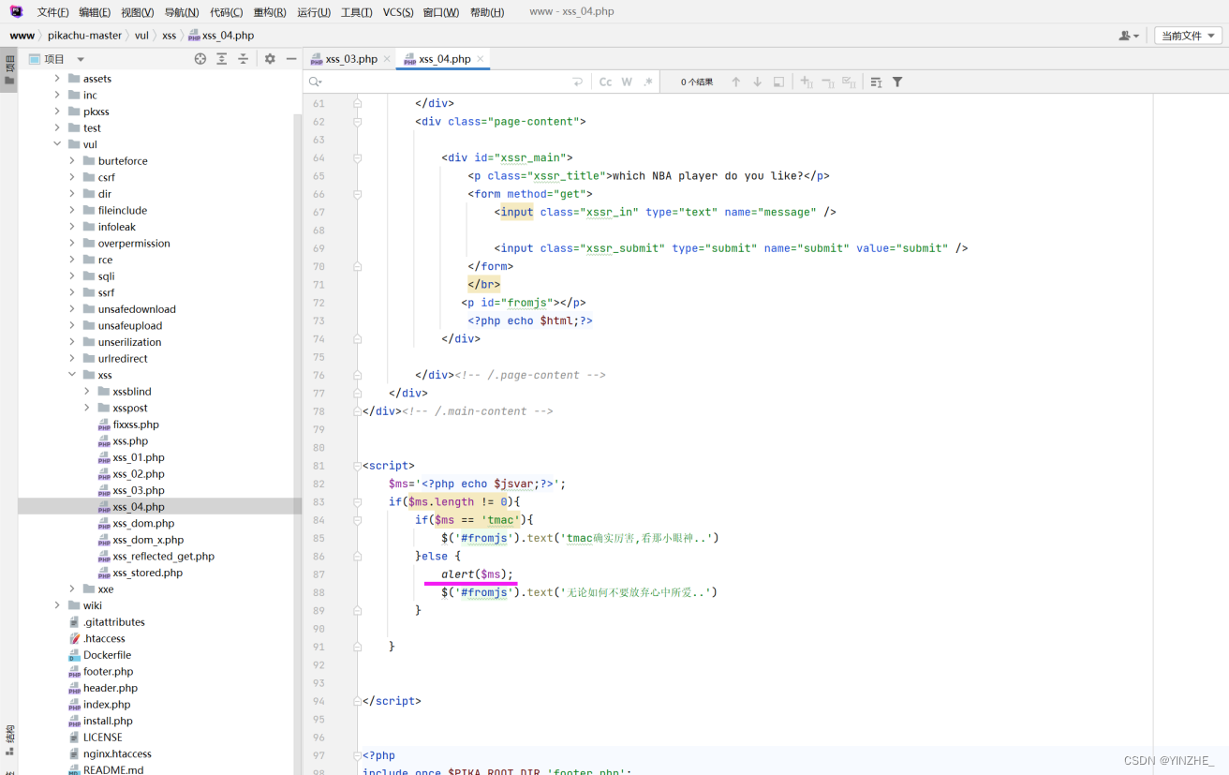Click the user account icon at top right

1129,36
